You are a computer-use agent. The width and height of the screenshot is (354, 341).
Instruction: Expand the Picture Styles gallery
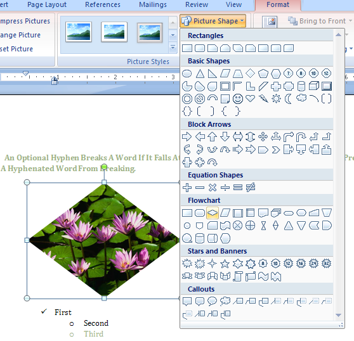[173, 48]
